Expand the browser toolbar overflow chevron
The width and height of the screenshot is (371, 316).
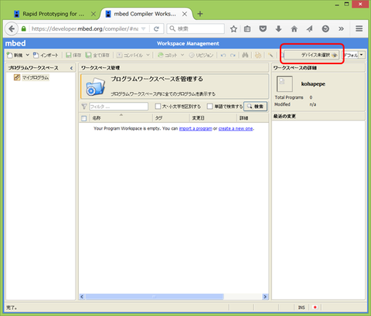[x=341, y=29]
